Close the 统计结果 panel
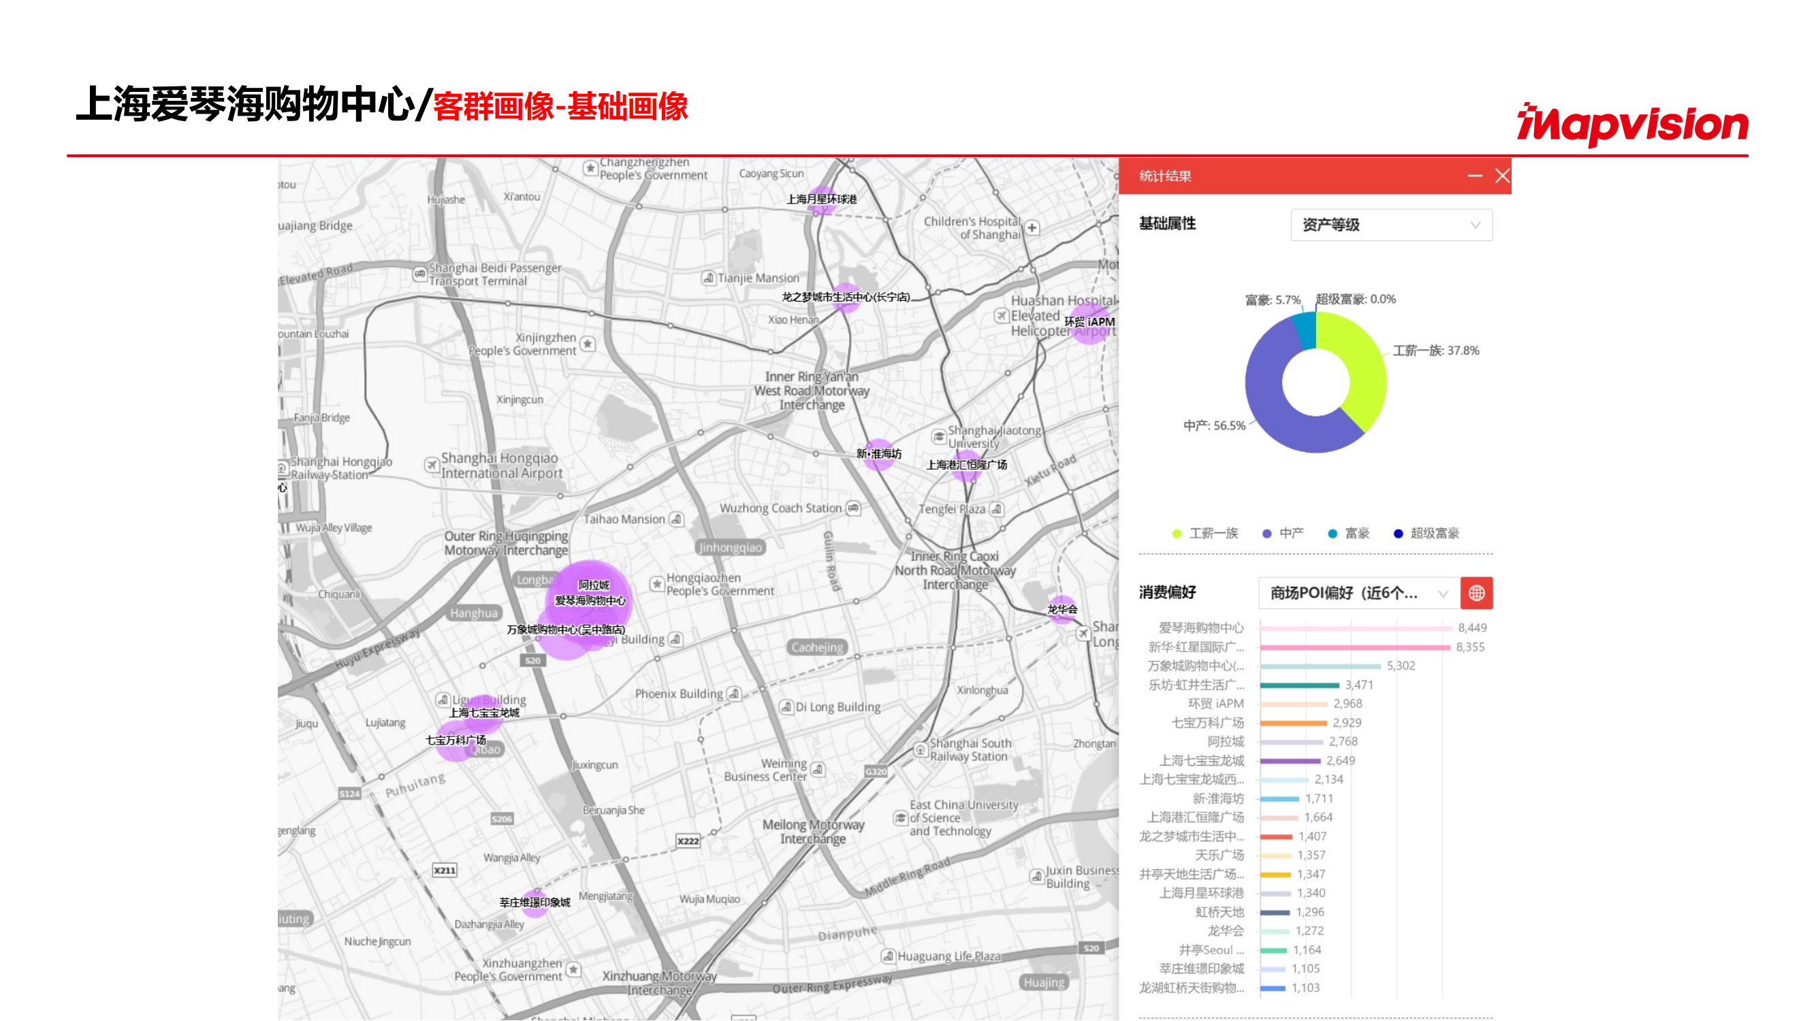1816x1021 pixels. click(x=1501, y=176)
